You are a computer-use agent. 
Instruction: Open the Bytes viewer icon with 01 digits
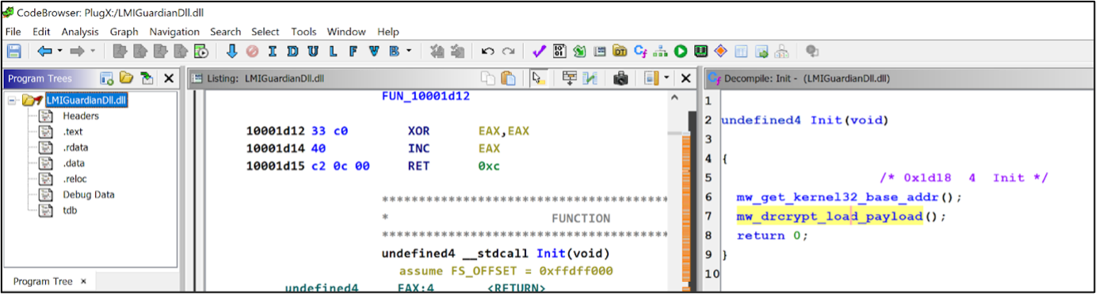pyautogui.click(x=559, y=51)
